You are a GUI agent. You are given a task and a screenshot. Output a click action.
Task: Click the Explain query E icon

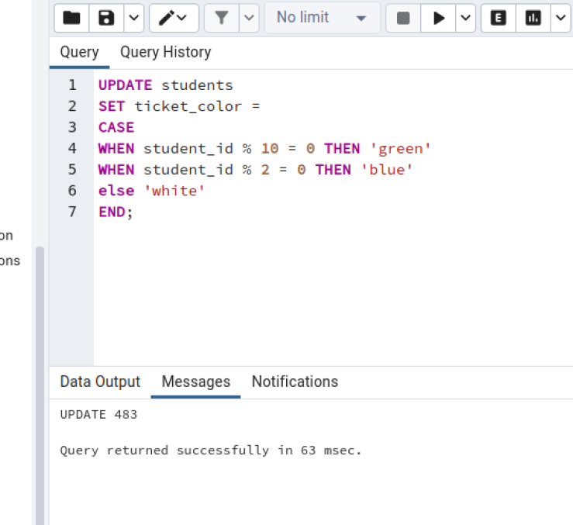coord(499,18)
